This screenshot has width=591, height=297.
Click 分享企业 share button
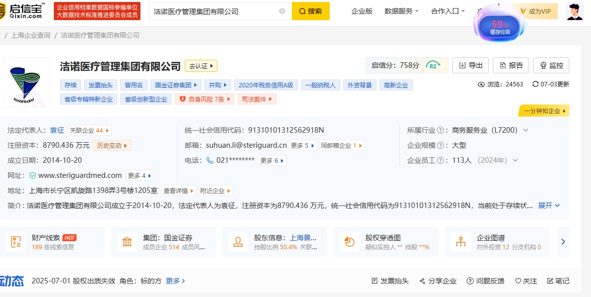pyautogui.click(x=437, y=281)
